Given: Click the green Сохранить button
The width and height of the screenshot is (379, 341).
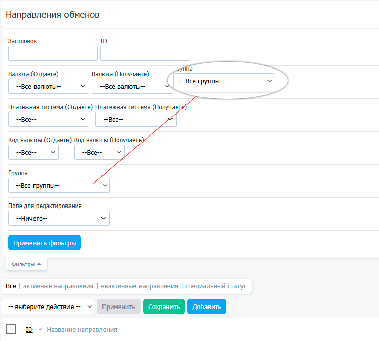Looking at the screenshot, I should pos(163,306).
